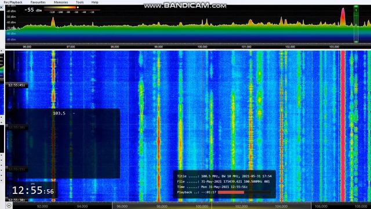
Task: Click the red playback progress bar
Action: pos(231,192)
